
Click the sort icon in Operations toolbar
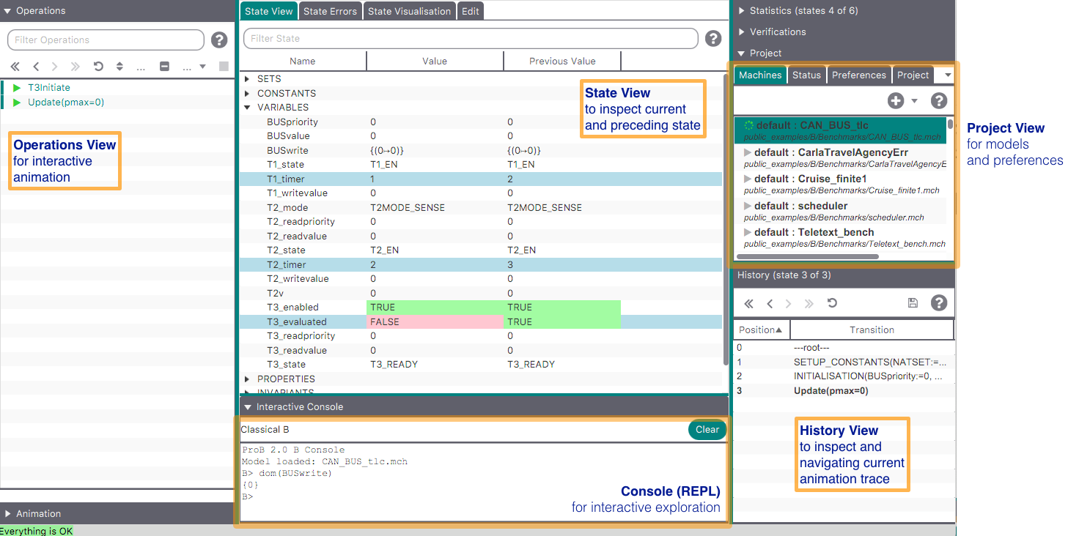tap(119, 67)
